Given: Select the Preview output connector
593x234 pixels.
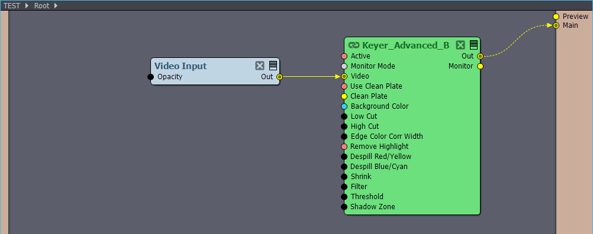Looking at the screenshot, I should 556,17.
